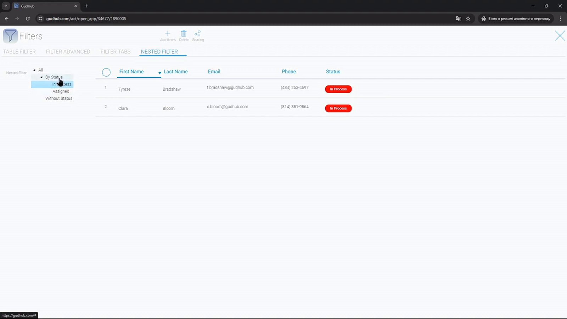The height and width of the screenshot is (319, 567).
Task: Click the Add Items plus icon
Action: tap(168, 33)
